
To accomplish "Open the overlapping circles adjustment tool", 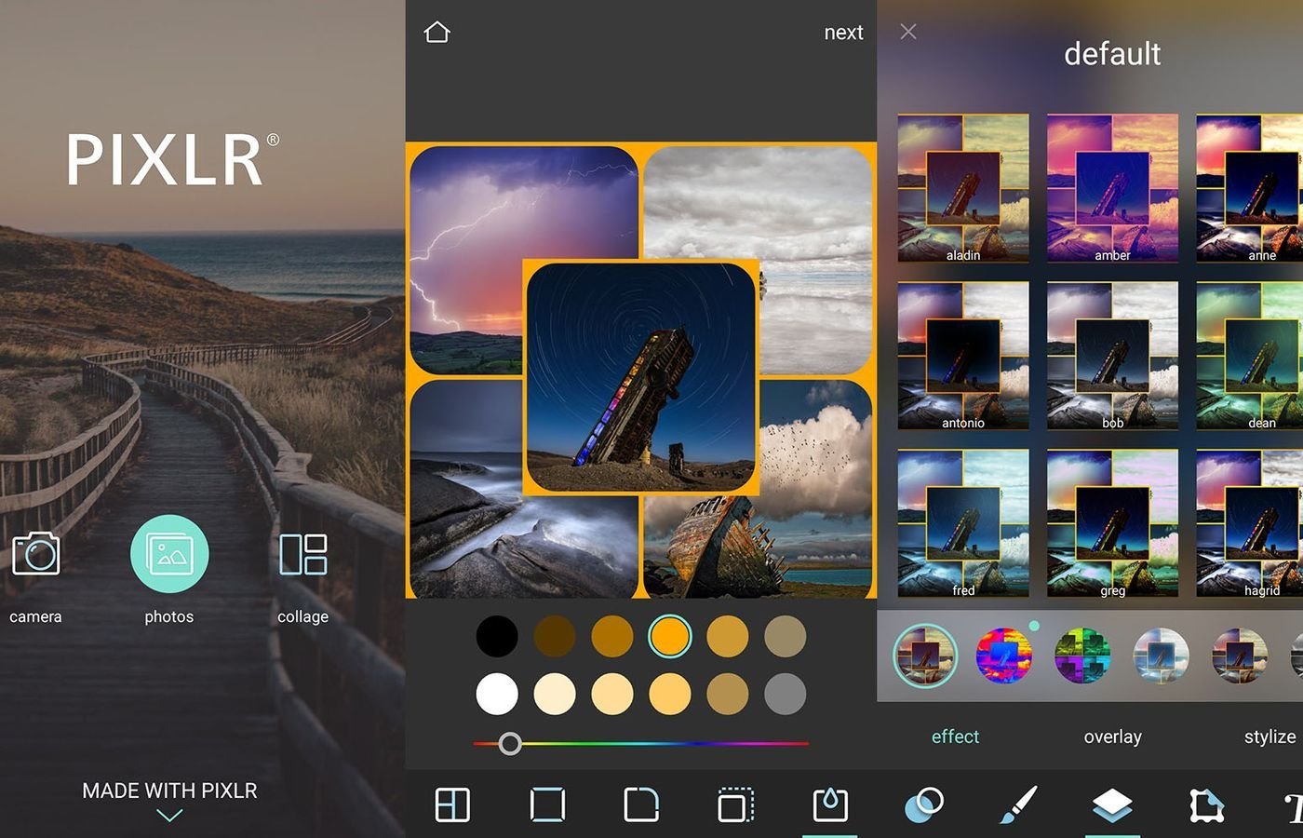I will [924, 804].
